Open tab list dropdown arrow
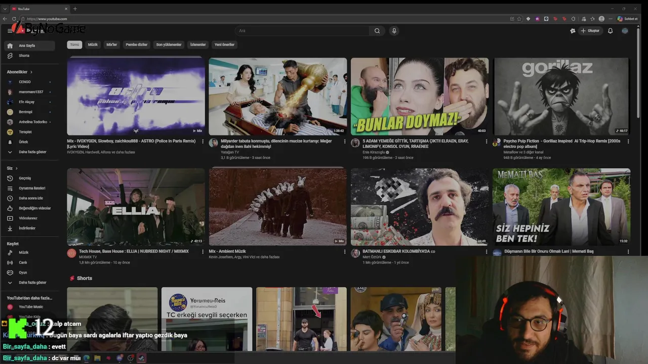 pos(5,9)
